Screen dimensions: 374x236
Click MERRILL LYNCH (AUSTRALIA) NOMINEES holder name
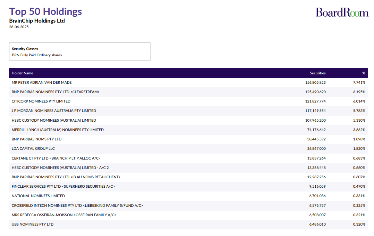[58, 130]
